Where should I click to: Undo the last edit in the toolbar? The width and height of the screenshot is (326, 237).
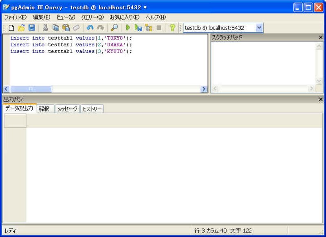click(90, 28)
